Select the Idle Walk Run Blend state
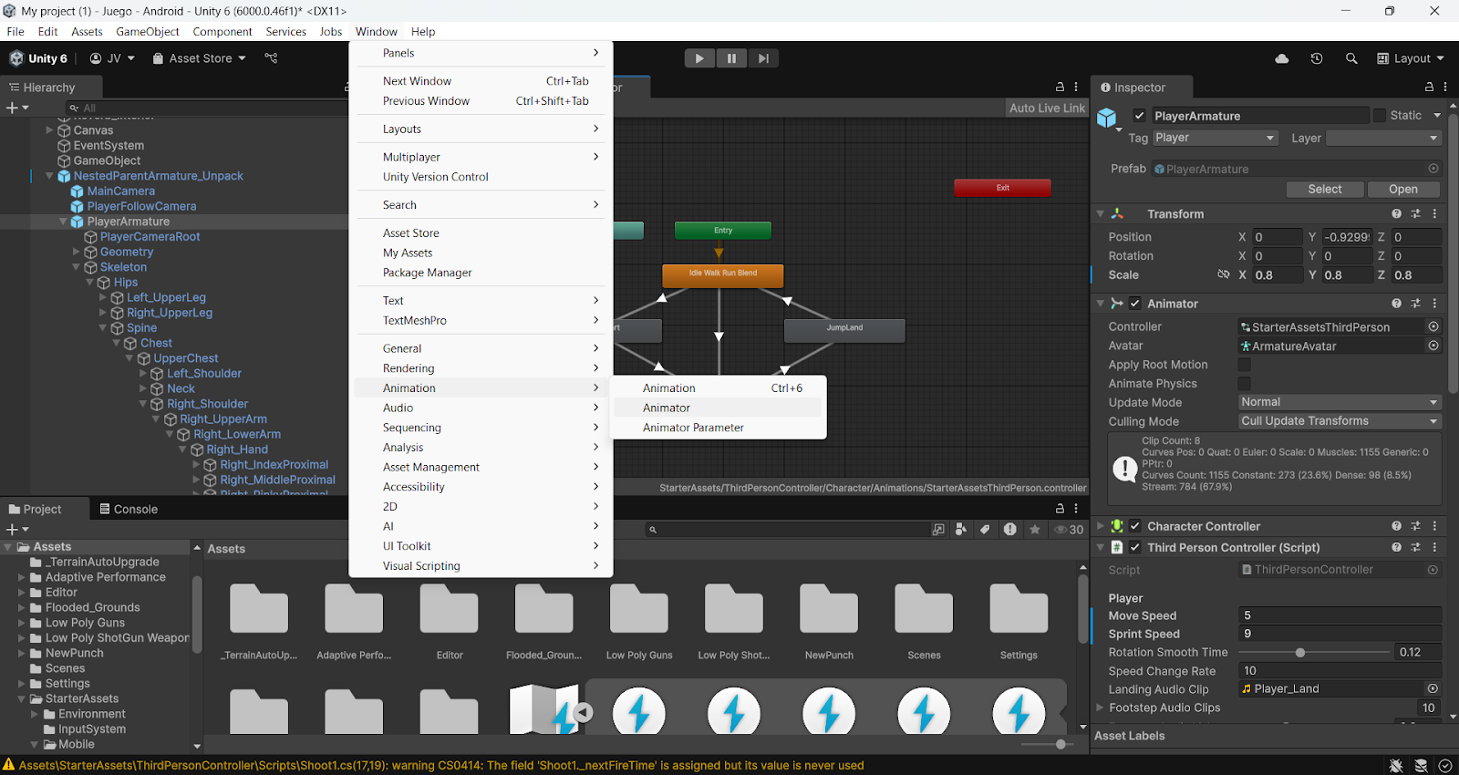 pos(722,275)
